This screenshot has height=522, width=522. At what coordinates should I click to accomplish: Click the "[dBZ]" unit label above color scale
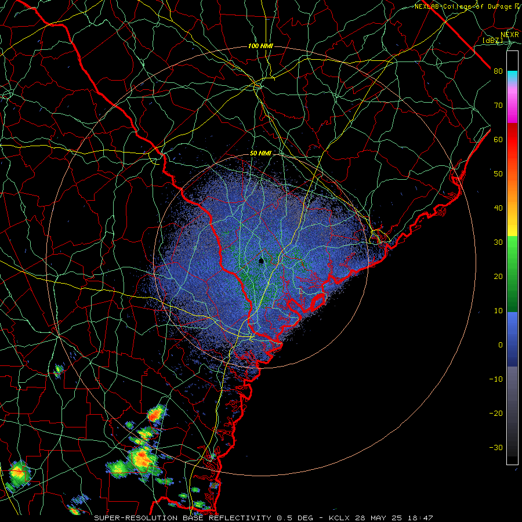(492, 40)
